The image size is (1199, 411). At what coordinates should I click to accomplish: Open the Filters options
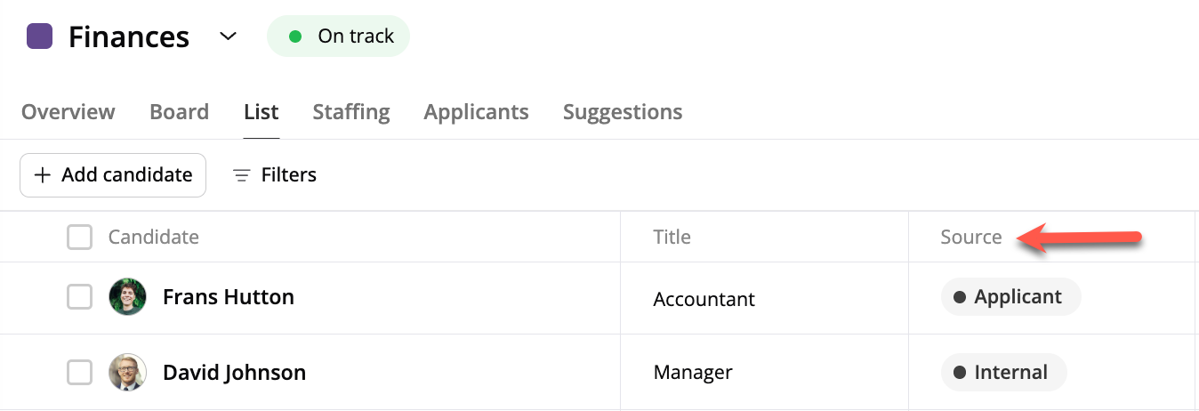(275, 175)
